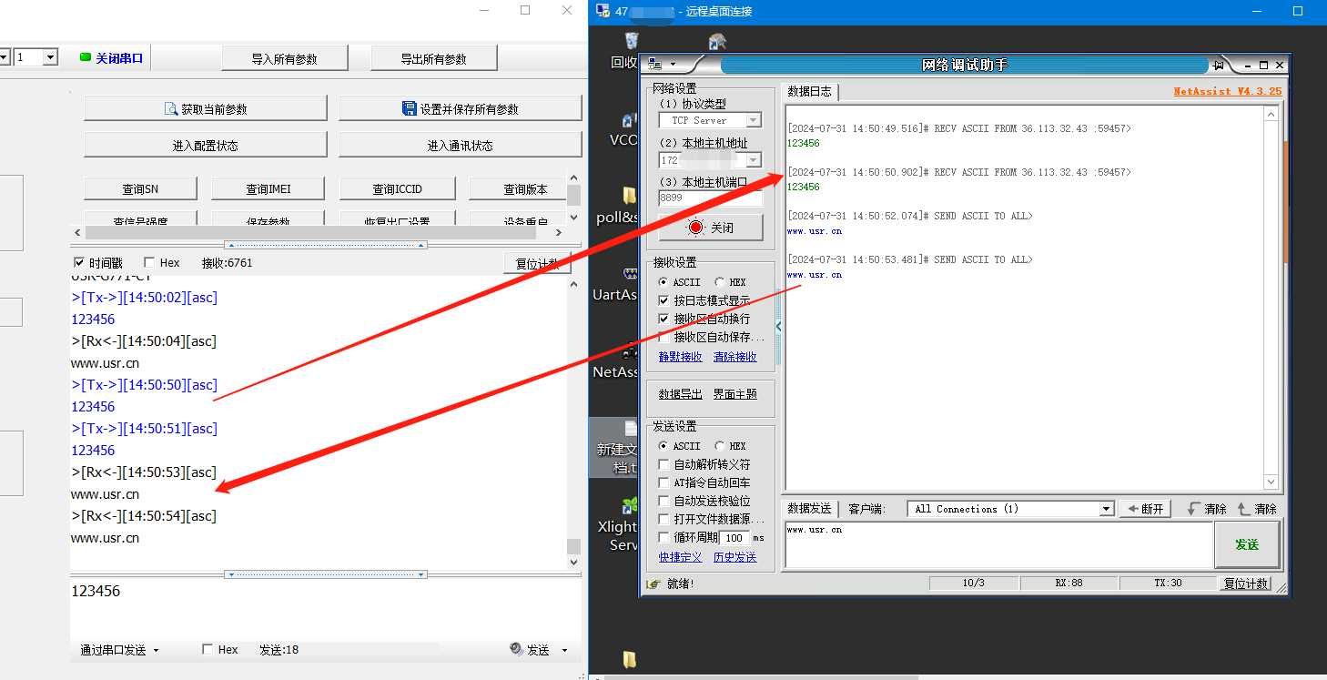Click the 查询ICCID button

(397, 189)
